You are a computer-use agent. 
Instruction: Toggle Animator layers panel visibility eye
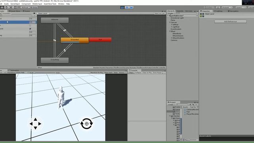point(34,14)
